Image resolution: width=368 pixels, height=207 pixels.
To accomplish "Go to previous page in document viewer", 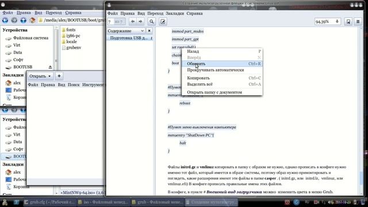I will [x=133, y=22].
